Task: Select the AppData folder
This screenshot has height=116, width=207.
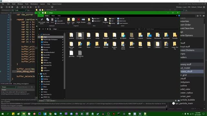Action: coord(132,36)
